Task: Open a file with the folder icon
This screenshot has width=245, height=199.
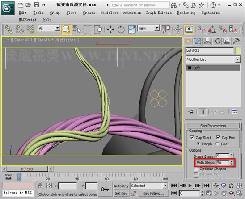Action: [x=28, y=5]
